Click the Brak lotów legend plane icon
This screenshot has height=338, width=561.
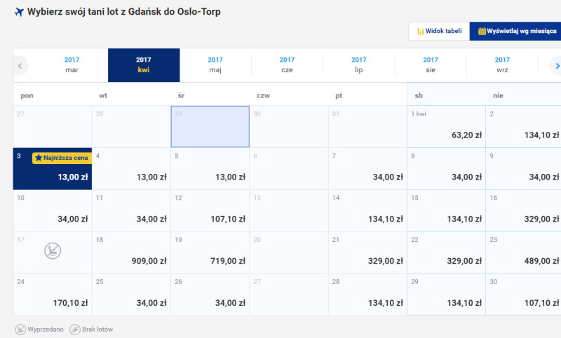click(x=75, y=330)
